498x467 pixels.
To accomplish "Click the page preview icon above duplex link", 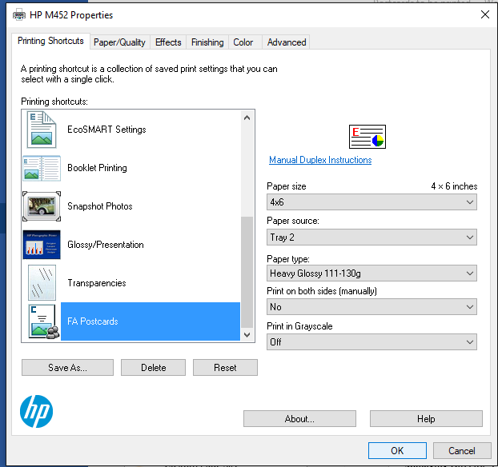I will tap(367, 137).
